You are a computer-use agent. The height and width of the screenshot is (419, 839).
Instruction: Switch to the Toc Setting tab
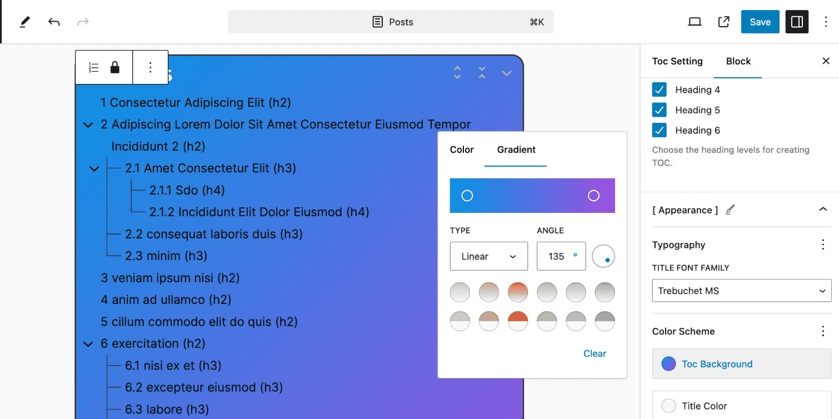pos(677,61)
